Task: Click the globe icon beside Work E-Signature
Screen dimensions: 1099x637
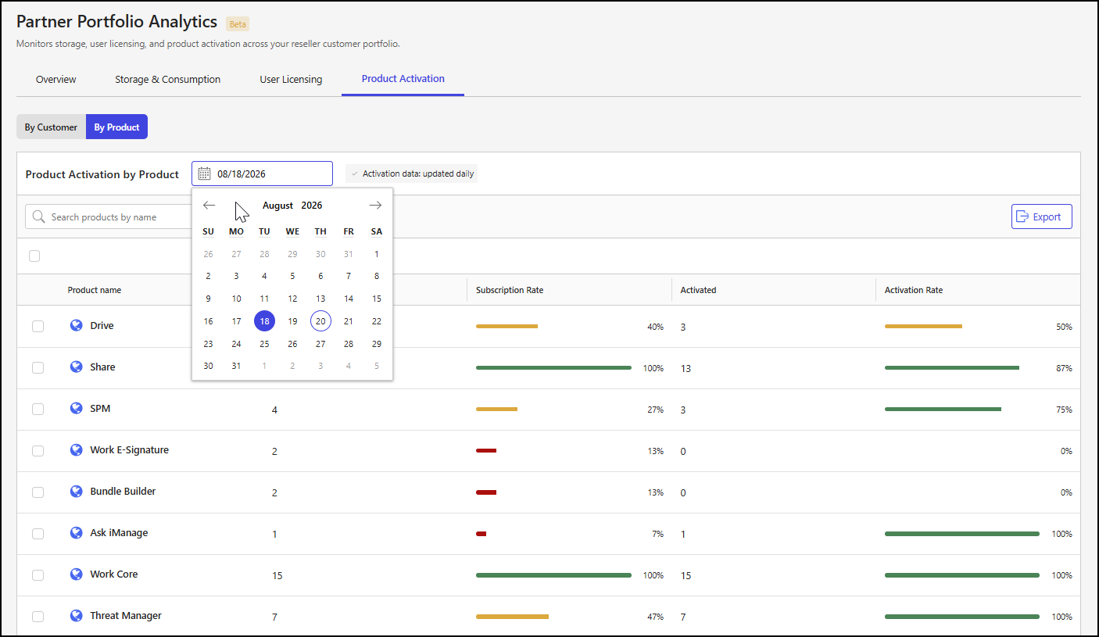Action: tap(76, 449)
